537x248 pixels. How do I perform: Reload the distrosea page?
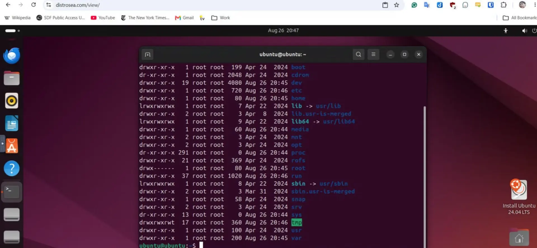tap(34, 5)
